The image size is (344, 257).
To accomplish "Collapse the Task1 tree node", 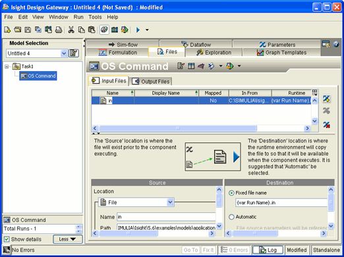I will [x=7, y=67].
